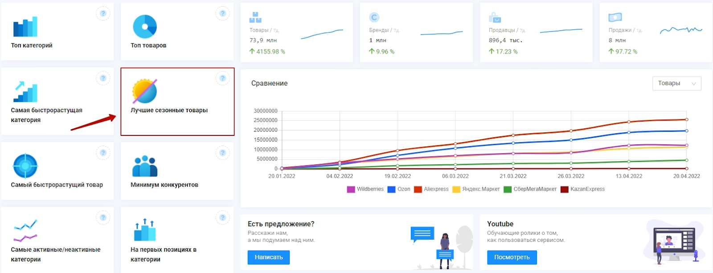Click the Самый быстрорастущий товар target icon
Screen dimensions: 713x273
click(25, 166)
